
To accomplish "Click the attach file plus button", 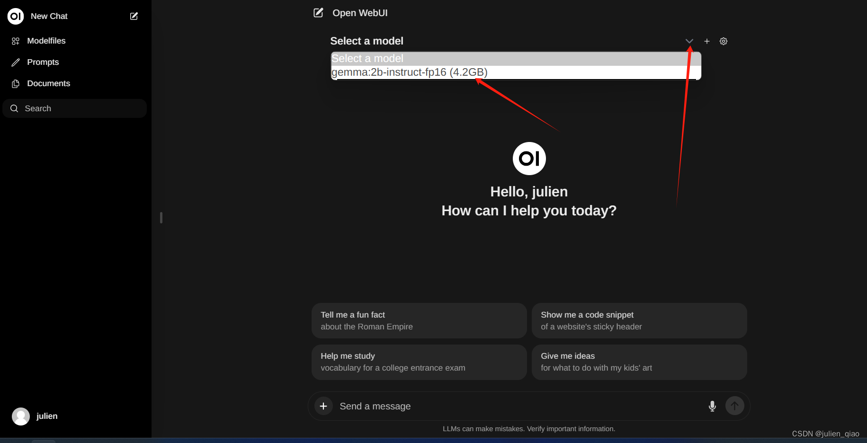I will click(x=323, y=406).
